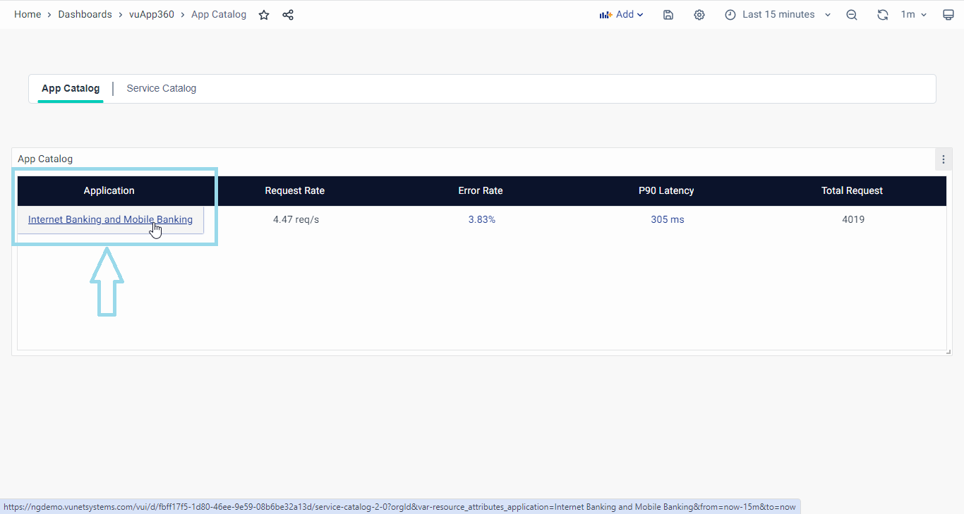The height and width of the screenshot is (514, 964).
Task: Open dashboard settings gear icon
Action: (x=699, y=15)
